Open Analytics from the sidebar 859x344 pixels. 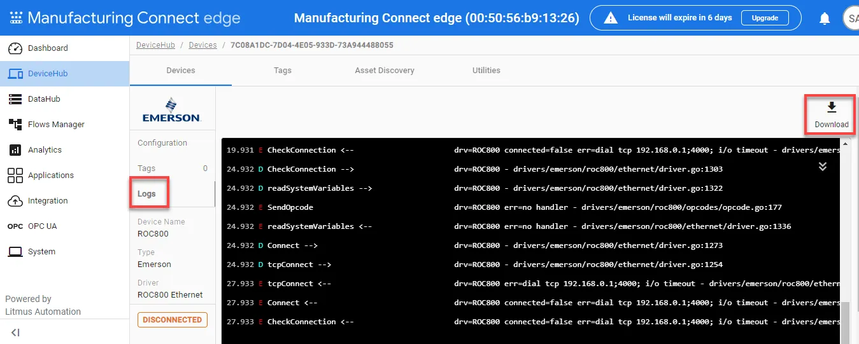pos(65,150)
